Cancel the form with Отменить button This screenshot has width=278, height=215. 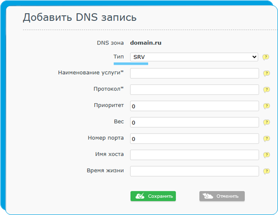tap(222, 196)
